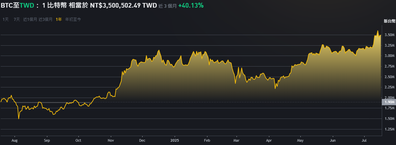Click the 1.25M axis value
396x145 pixels.
pyautogui.click(x=390, y=129)
